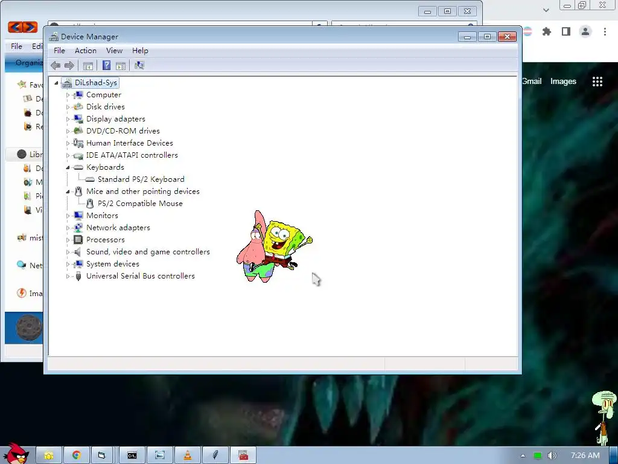Viewport: 618px width, 464px height.
Task: Click the DVD/CD-ROM drives disc icon
Action: pos(78,130)
